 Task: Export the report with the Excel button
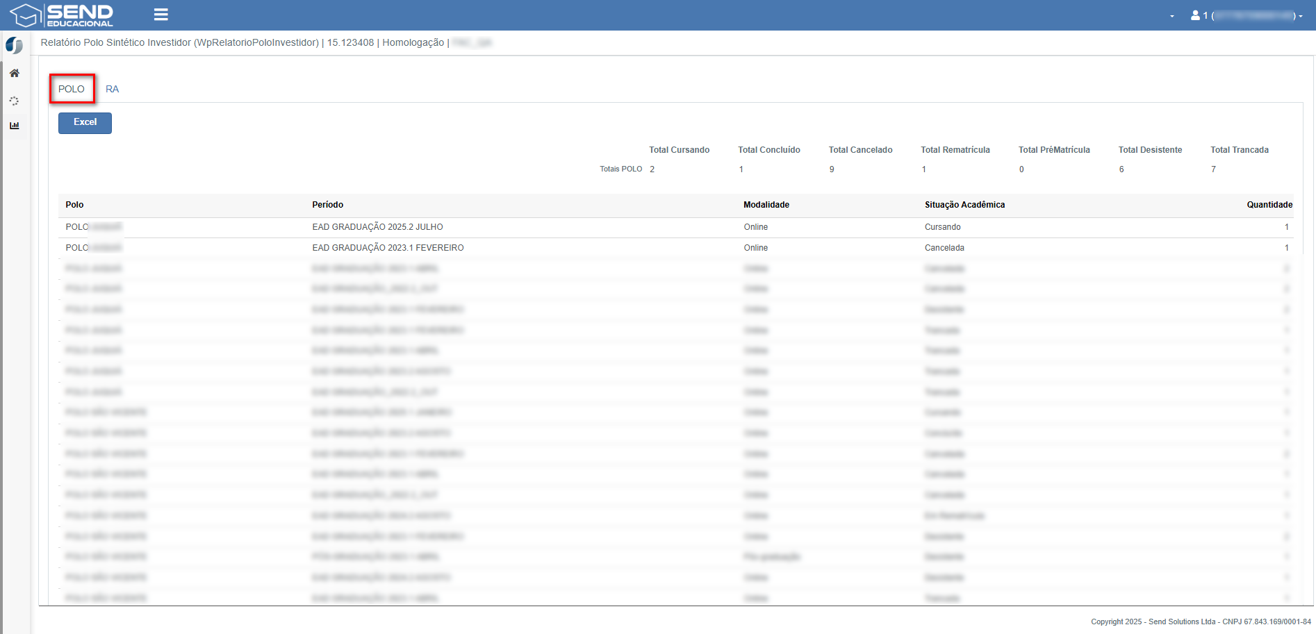[x=85, y=122]
